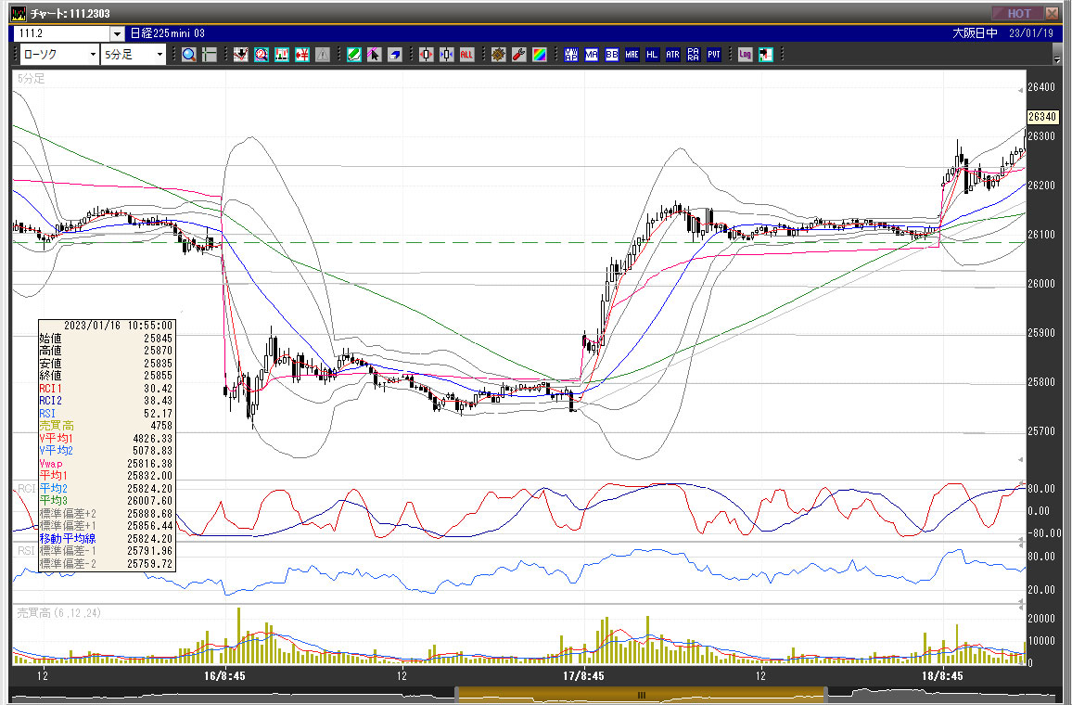Image resolution: width=1072 pixels, height=705 pixels.
Task: Select the eraser tool icon
Action: 394,55
